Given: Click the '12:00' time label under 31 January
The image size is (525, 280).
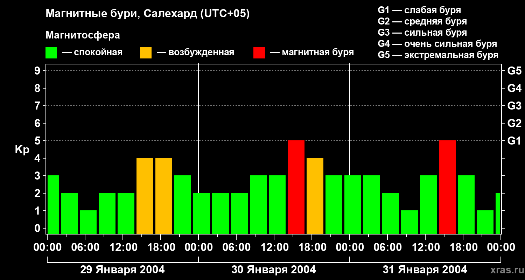Looking at the screenshot, I should click(x=425, y=247).
